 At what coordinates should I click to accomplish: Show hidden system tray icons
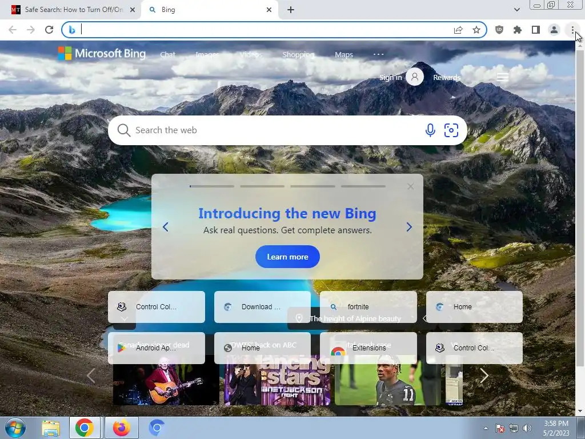pyautogui.click(x=486, y=428)
